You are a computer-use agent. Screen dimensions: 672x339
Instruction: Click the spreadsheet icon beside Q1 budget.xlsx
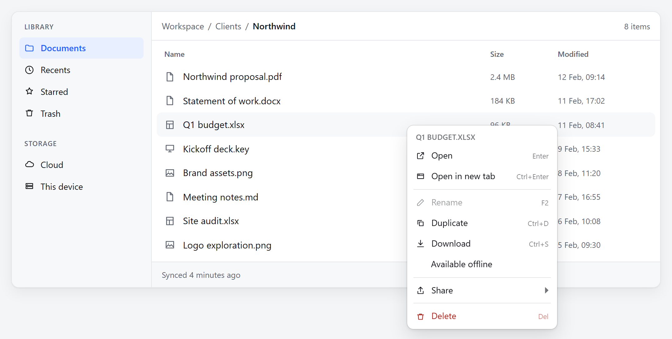pyautogui.click(x=170, y=125)
